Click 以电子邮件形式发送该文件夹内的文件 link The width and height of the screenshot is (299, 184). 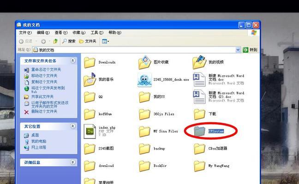[x=50, y=104]
